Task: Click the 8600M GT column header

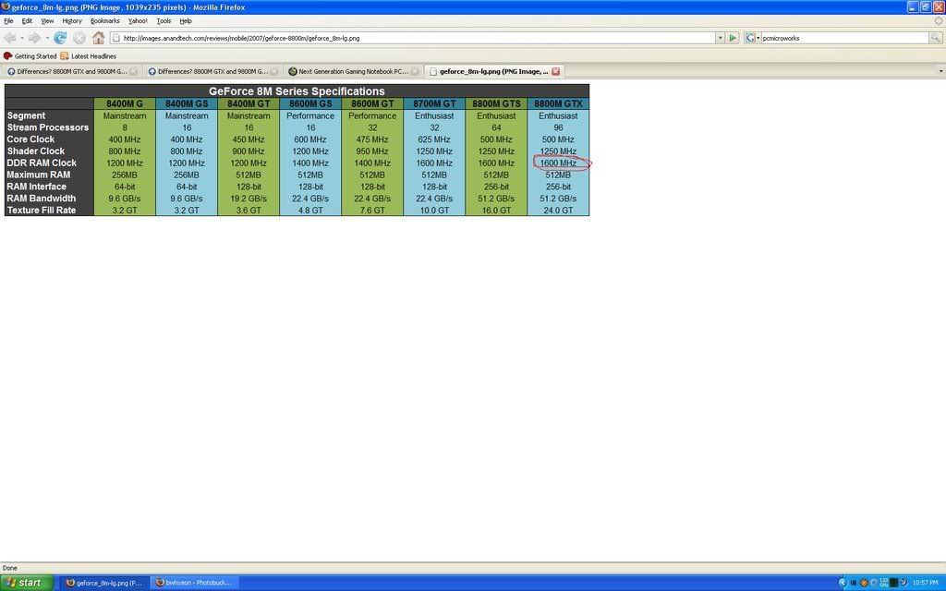Action: pos(372,103)
